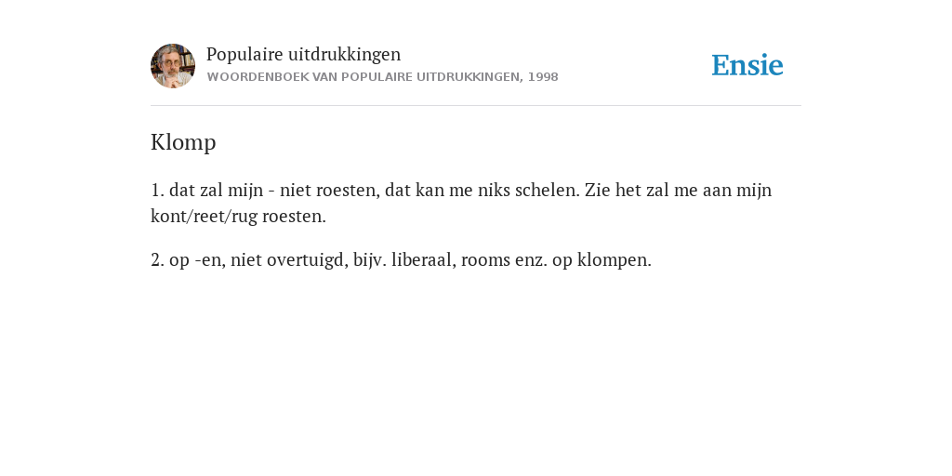Click the number '1.' of first definition
The width and height of the screenshot is (952, 476).
[x=157, y=190]
